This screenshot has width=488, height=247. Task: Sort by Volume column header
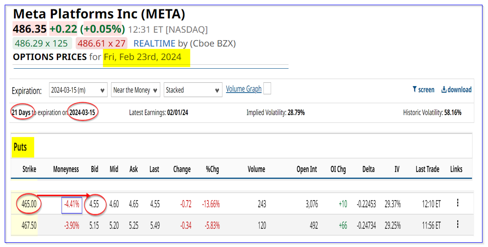pyautogui.click(x=256, y=169)
